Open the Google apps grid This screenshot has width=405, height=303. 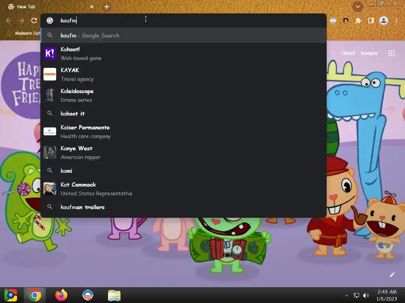point(391,53)
